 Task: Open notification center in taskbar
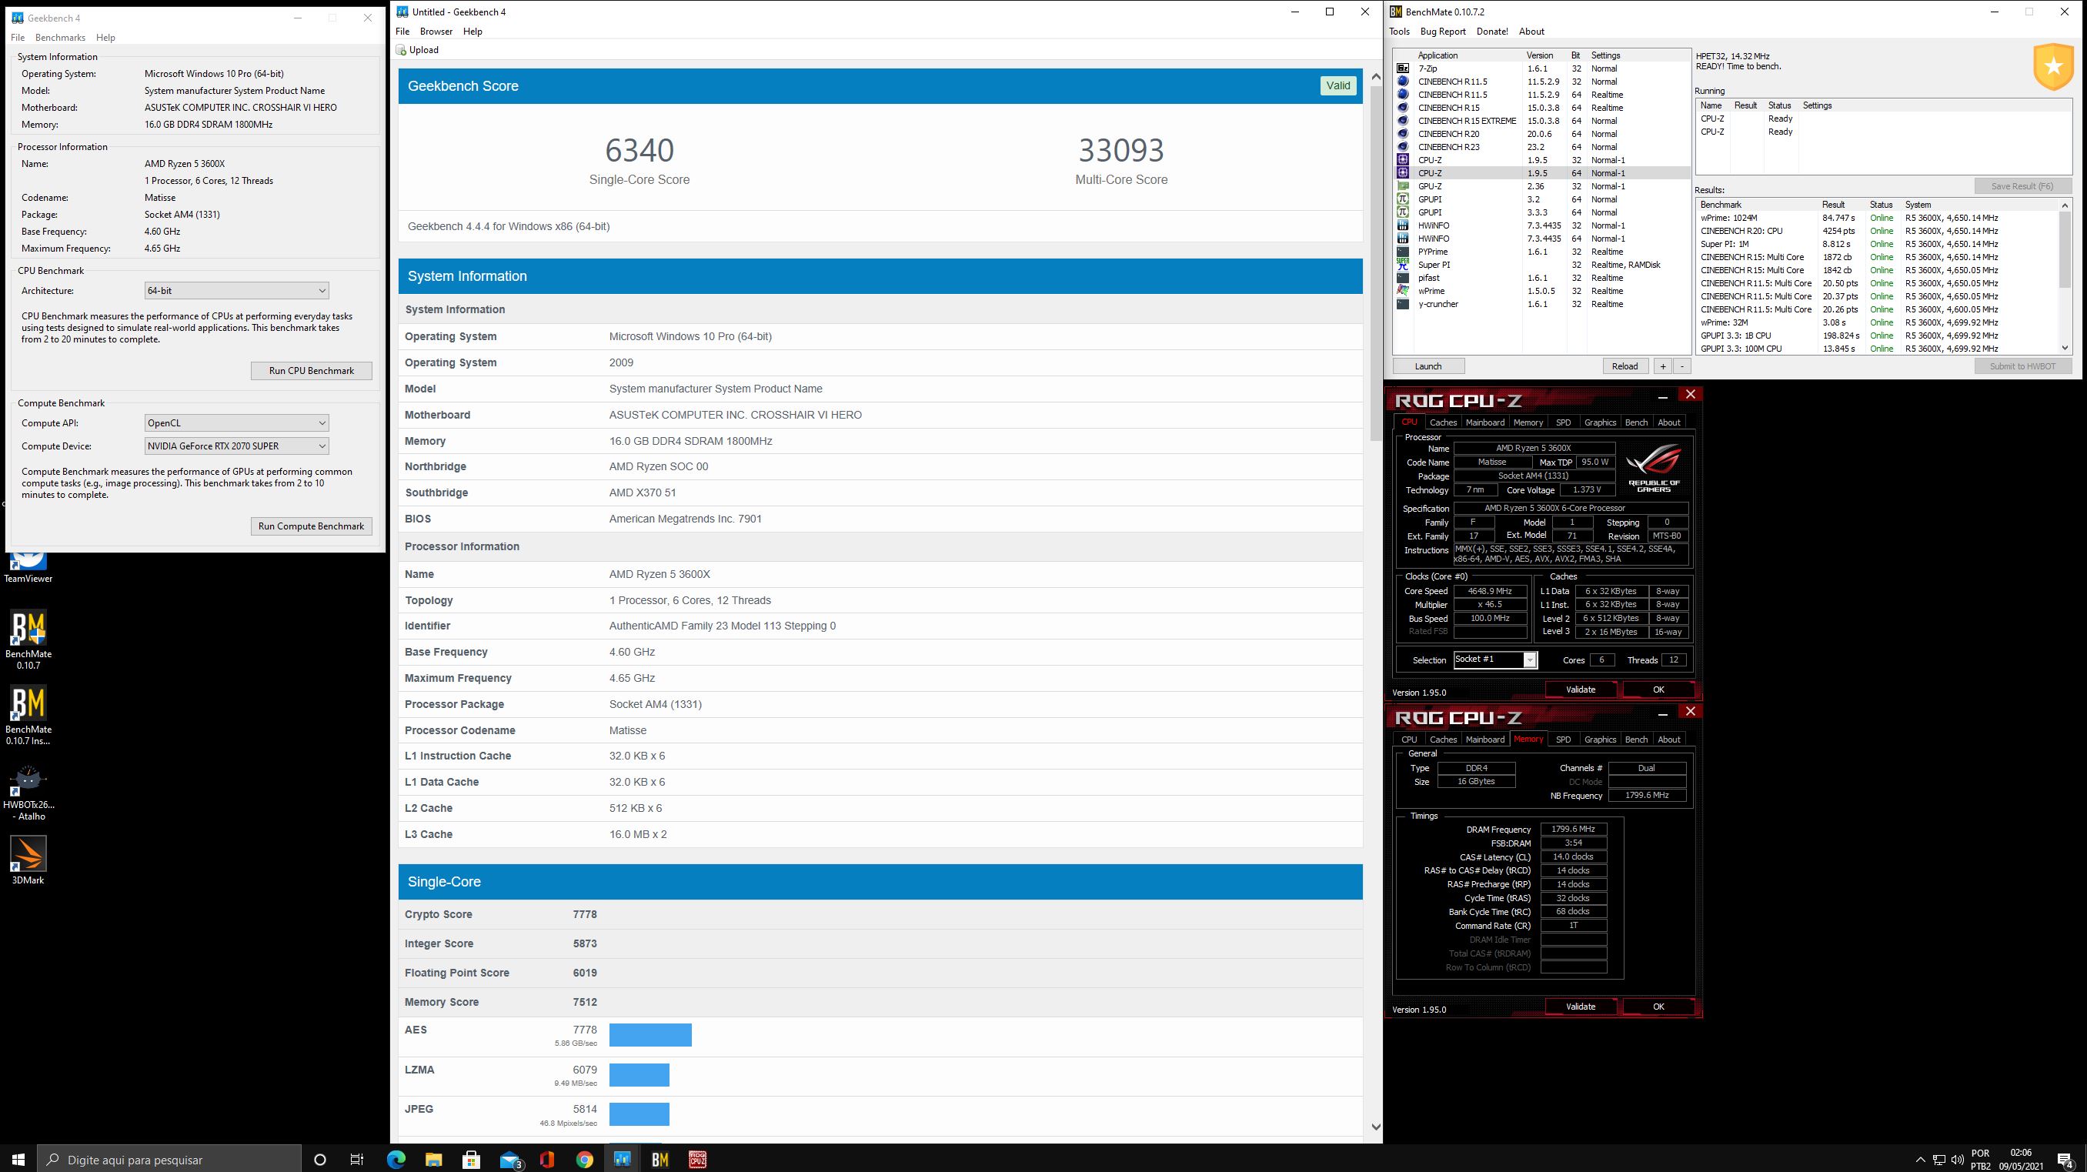click(2065, 1159)
